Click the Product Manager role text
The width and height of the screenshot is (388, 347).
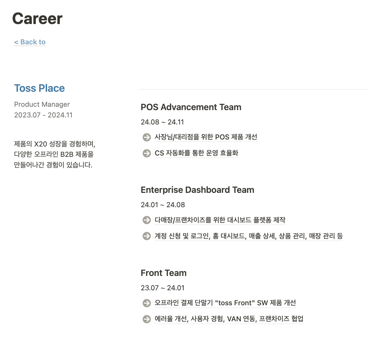coord(42,104)
